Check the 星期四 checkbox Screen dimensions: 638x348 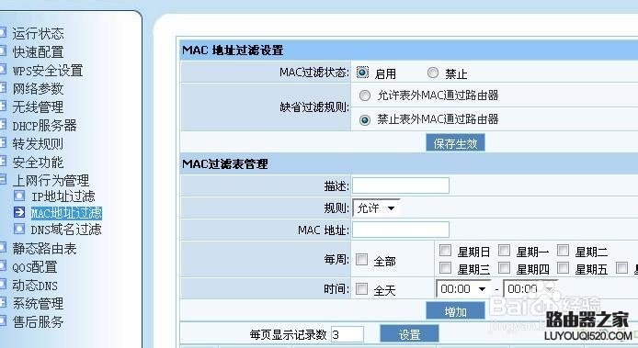504,268
